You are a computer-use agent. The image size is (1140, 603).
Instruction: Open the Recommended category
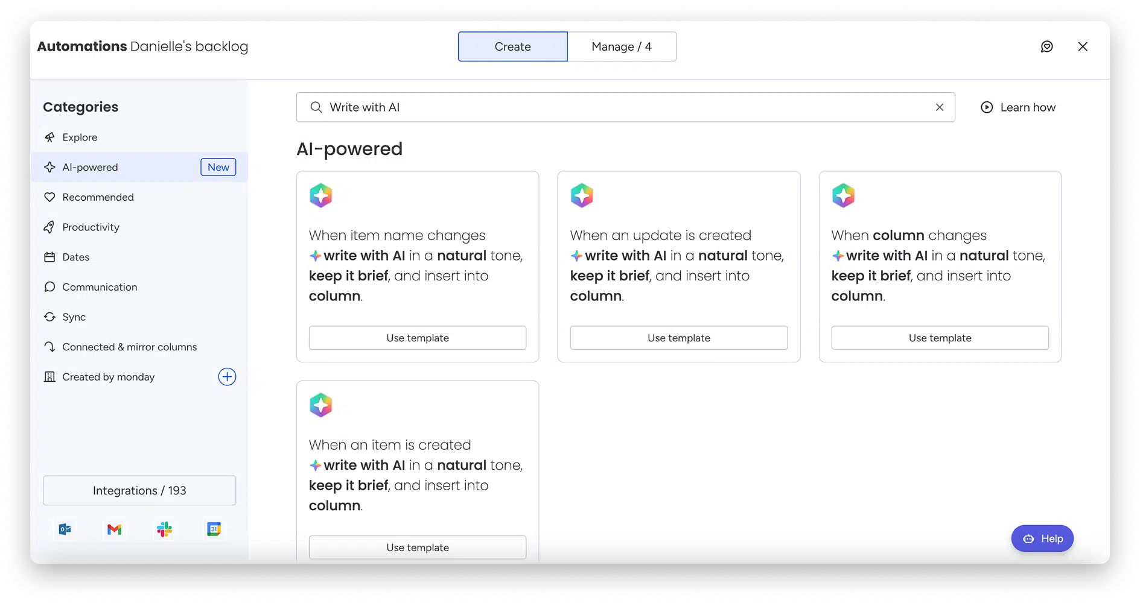(98, 197)
